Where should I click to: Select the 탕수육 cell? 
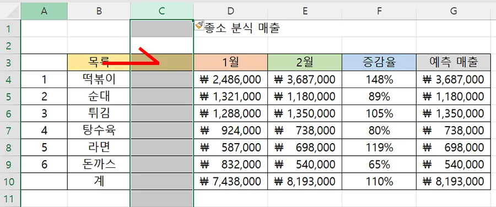coord(99,130)
